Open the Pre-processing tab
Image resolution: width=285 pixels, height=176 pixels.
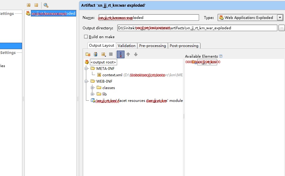(x=152, y=46)
